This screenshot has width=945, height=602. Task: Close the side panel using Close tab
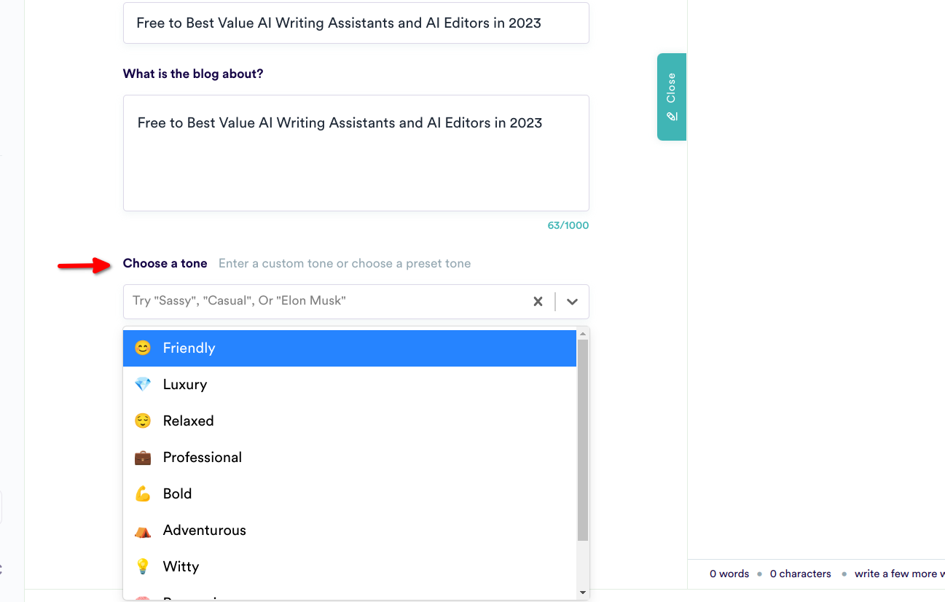(x=672, y=96)
